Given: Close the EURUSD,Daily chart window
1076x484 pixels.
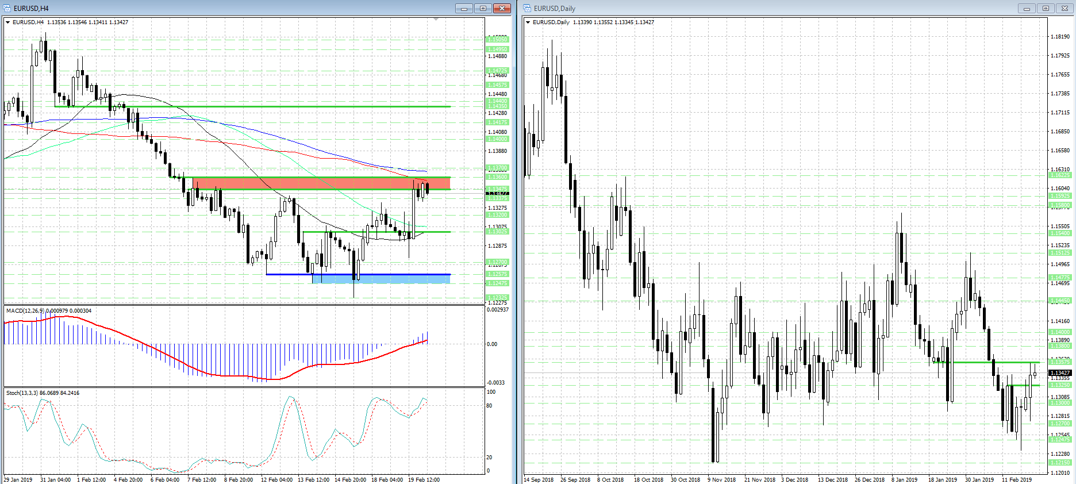Looking at the screenshot, I should point(1065,8).
